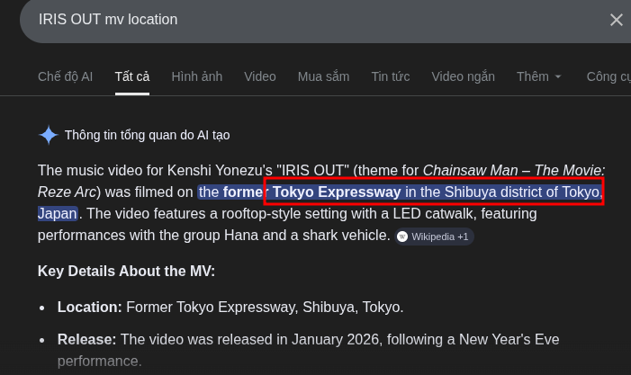This screenshot has height=375, width=631.
Task: Click the highlighted word 'Japan'
Action: coord(58,214)
